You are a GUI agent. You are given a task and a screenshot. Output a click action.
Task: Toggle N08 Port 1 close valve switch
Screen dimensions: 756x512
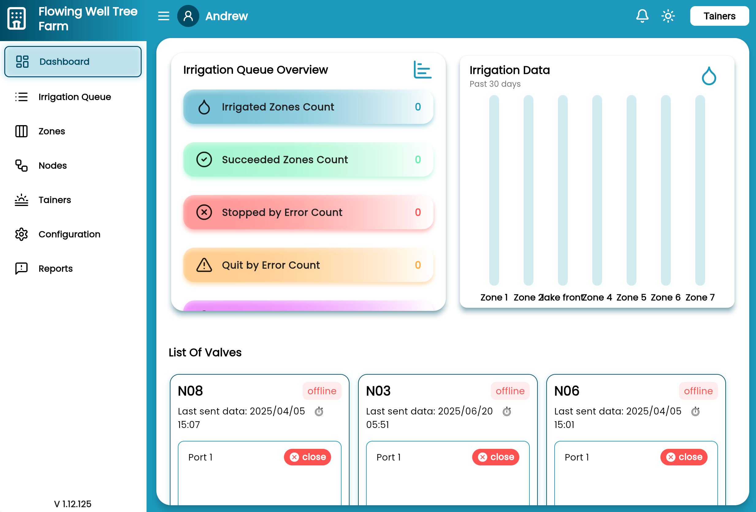(307, 457)
